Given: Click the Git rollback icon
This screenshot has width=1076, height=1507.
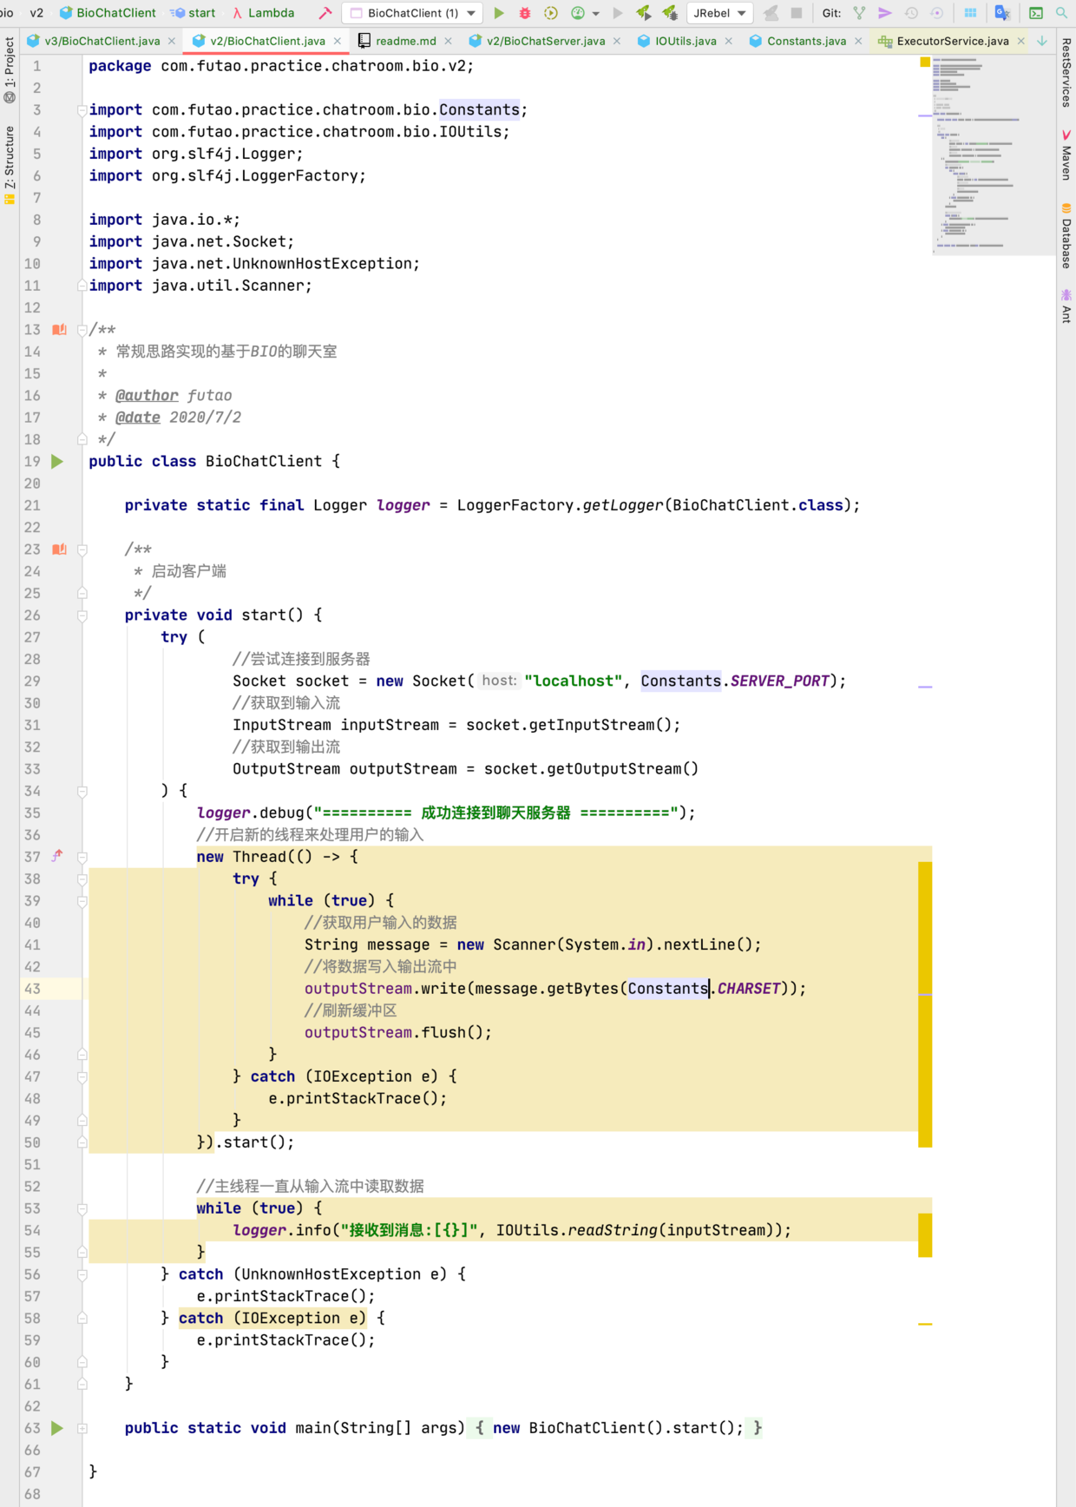Looking at the screenshot, I should (937, 13).
